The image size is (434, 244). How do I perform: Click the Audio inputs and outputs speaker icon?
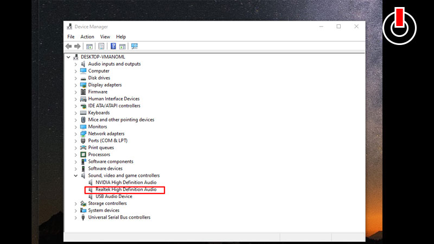coord(83,64)
